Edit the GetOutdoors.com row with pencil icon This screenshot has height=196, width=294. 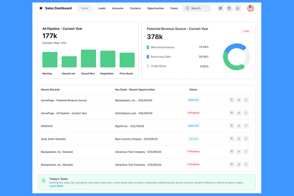click(x=239, y=113)
